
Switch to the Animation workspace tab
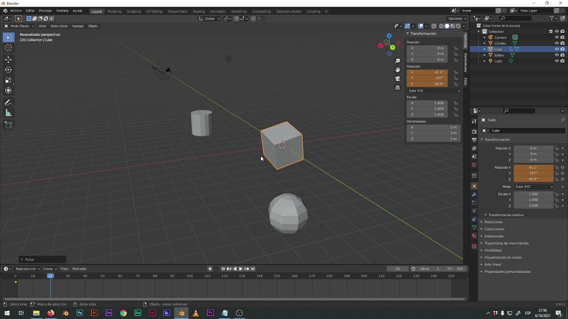(218, 12)
